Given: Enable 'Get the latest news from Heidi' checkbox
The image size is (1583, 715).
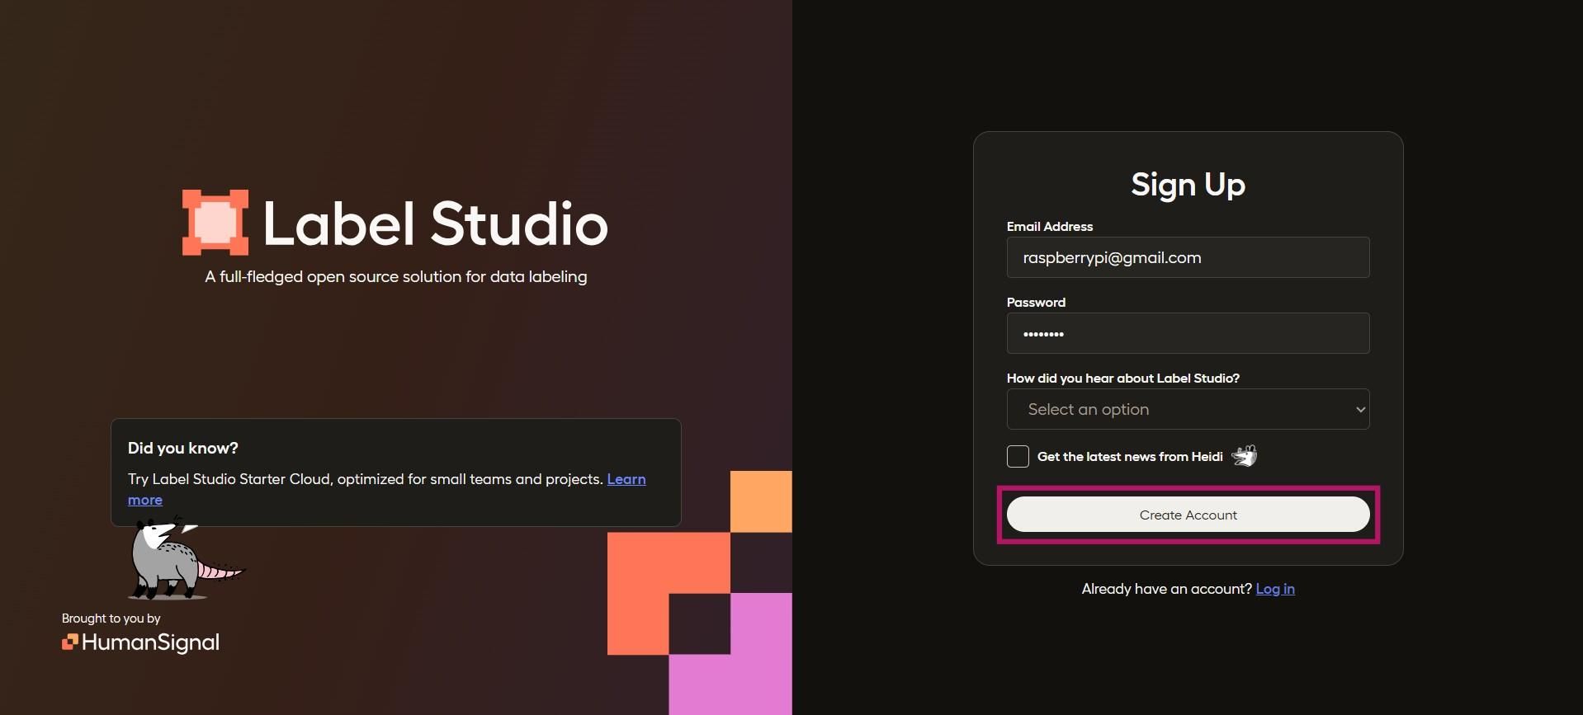Looking at the screenshot, I should click(x=1018, y=456).
